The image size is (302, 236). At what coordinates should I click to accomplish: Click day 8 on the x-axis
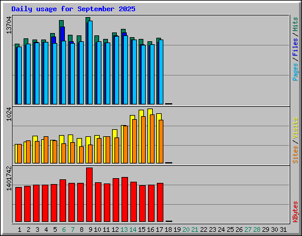[81, 230]
